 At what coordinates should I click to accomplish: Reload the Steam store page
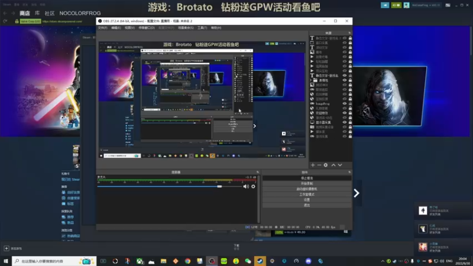point(5,21)
